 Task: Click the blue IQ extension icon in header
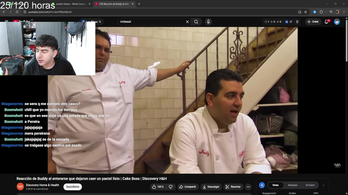click(287, 22)
